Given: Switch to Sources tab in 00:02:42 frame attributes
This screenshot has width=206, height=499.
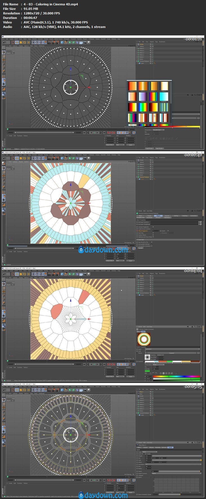Looking at the screenshot, I should [167, 216].
